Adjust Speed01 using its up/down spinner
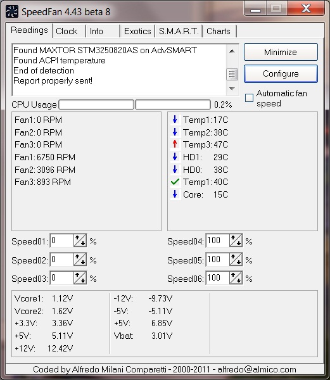Image resolution: width=330 pixels, height=380 pixels. click(x=80, y=241)
